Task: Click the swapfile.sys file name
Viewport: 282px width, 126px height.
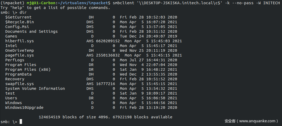Action: pyautogui.click(x=19, y=84)
